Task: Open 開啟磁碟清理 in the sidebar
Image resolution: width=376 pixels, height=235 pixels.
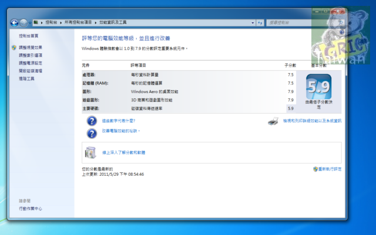Action: (x=31, y=71)
